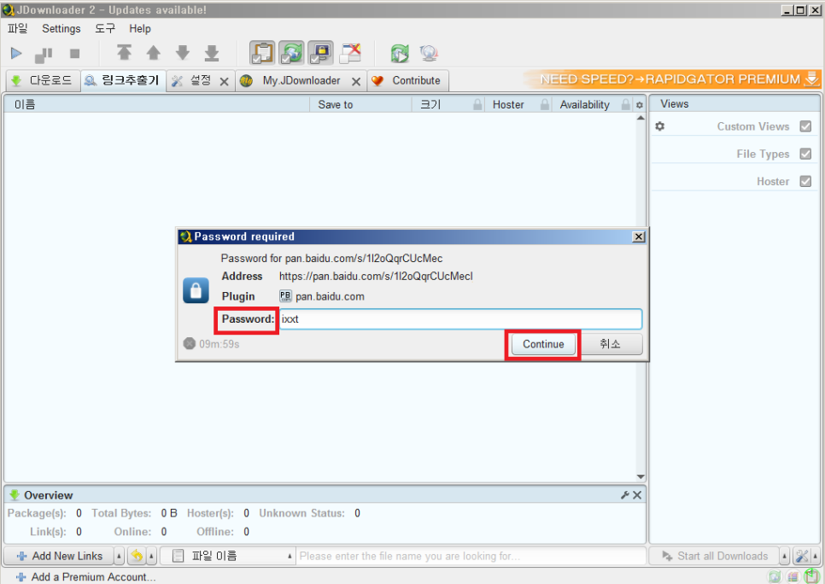Pause downloads using the pause icon

click(x=44, y=54)
